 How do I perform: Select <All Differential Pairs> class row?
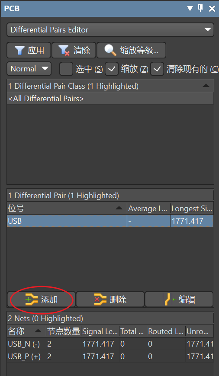[x=110, y=99]
